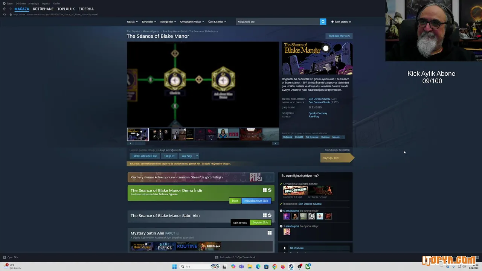The width and height of the screenshot is (482, 271).
Task: Open the EJDERHA profile tab
Action: click(x=86, y=9)
